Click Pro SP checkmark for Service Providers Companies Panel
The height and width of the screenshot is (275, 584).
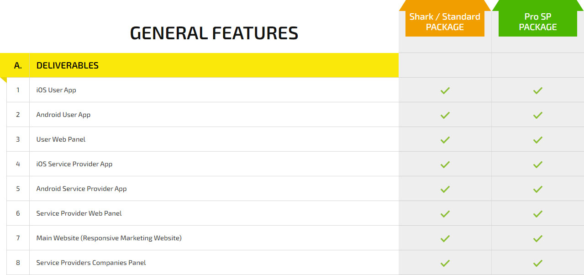(x=538, y=263)
